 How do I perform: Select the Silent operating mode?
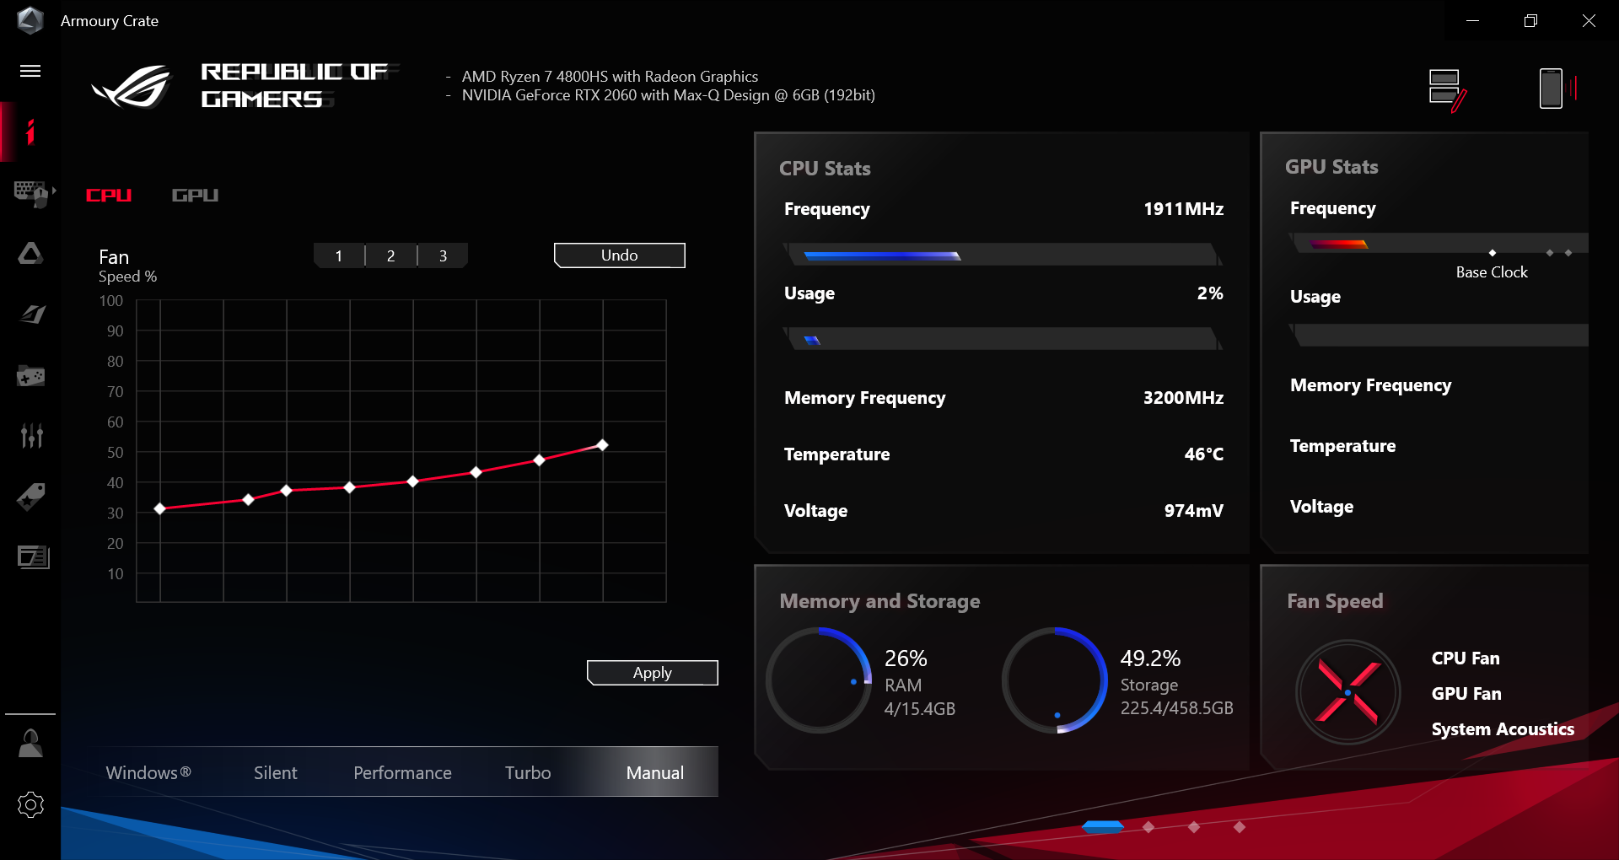coord(276,772)
